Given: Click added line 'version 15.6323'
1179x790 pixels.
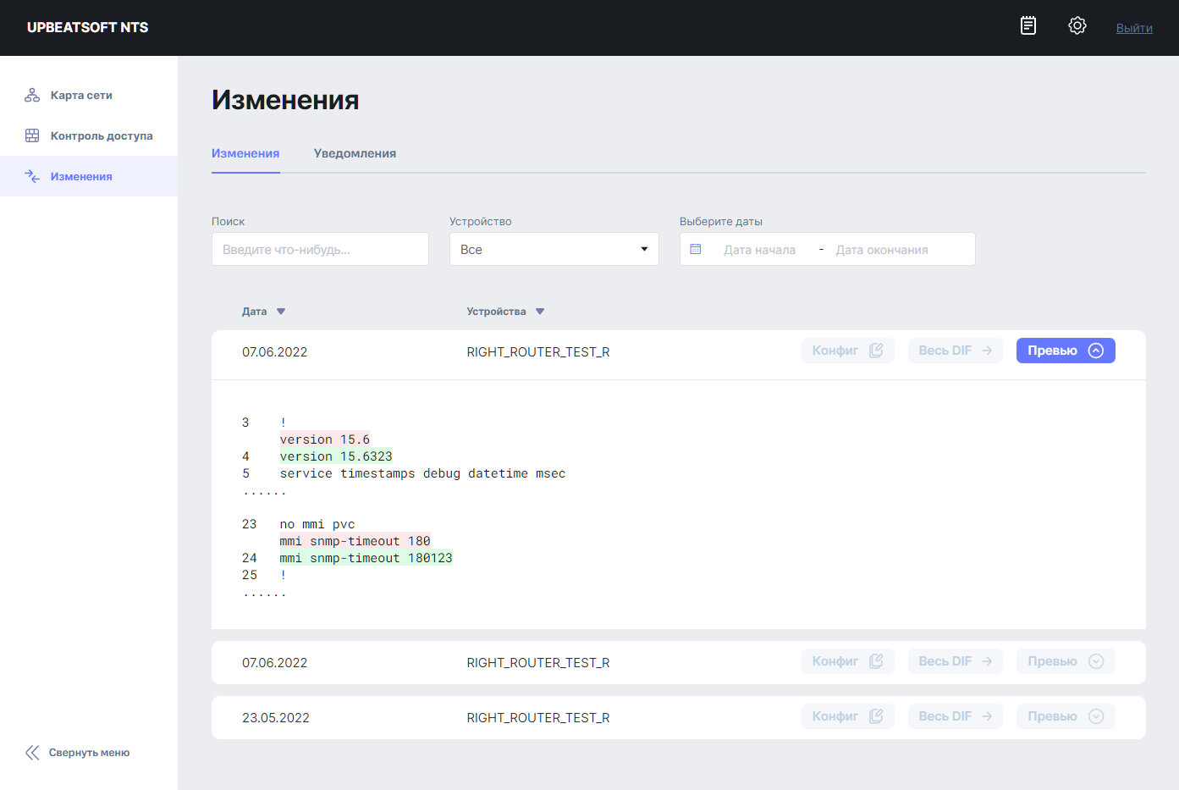Looking at the screenshot, I should click(x=336, y=456).
